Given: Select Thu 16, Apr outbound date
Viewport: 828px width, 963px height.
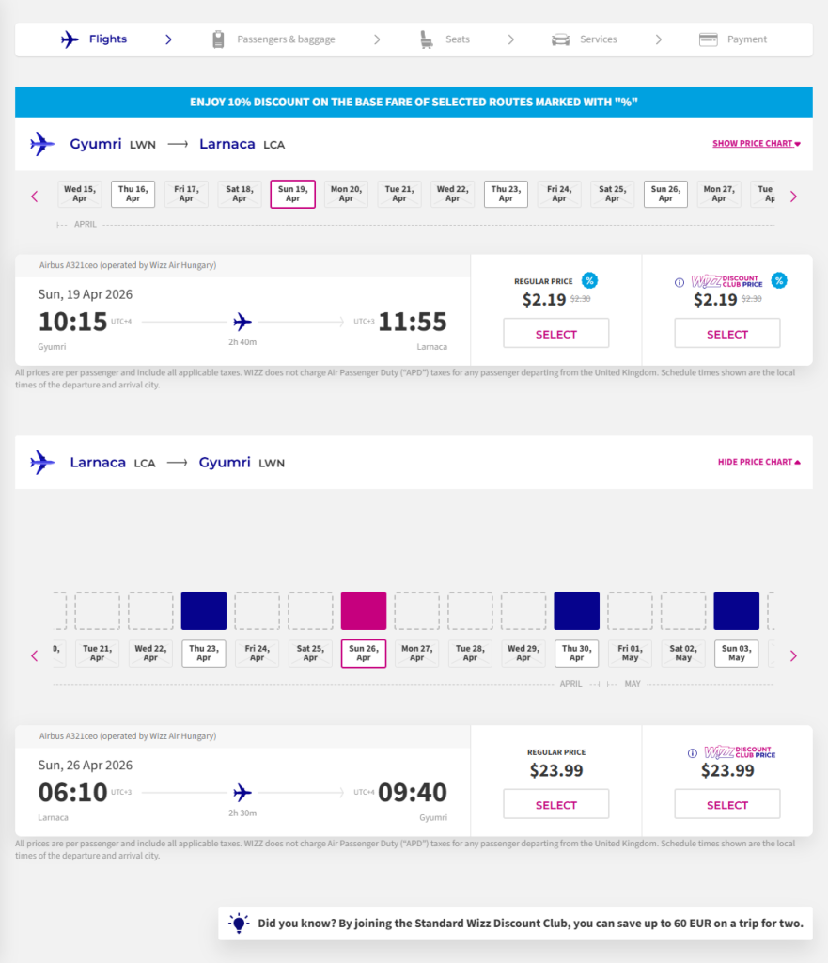Looking at the screenshot, I should (x=133, y=195).
